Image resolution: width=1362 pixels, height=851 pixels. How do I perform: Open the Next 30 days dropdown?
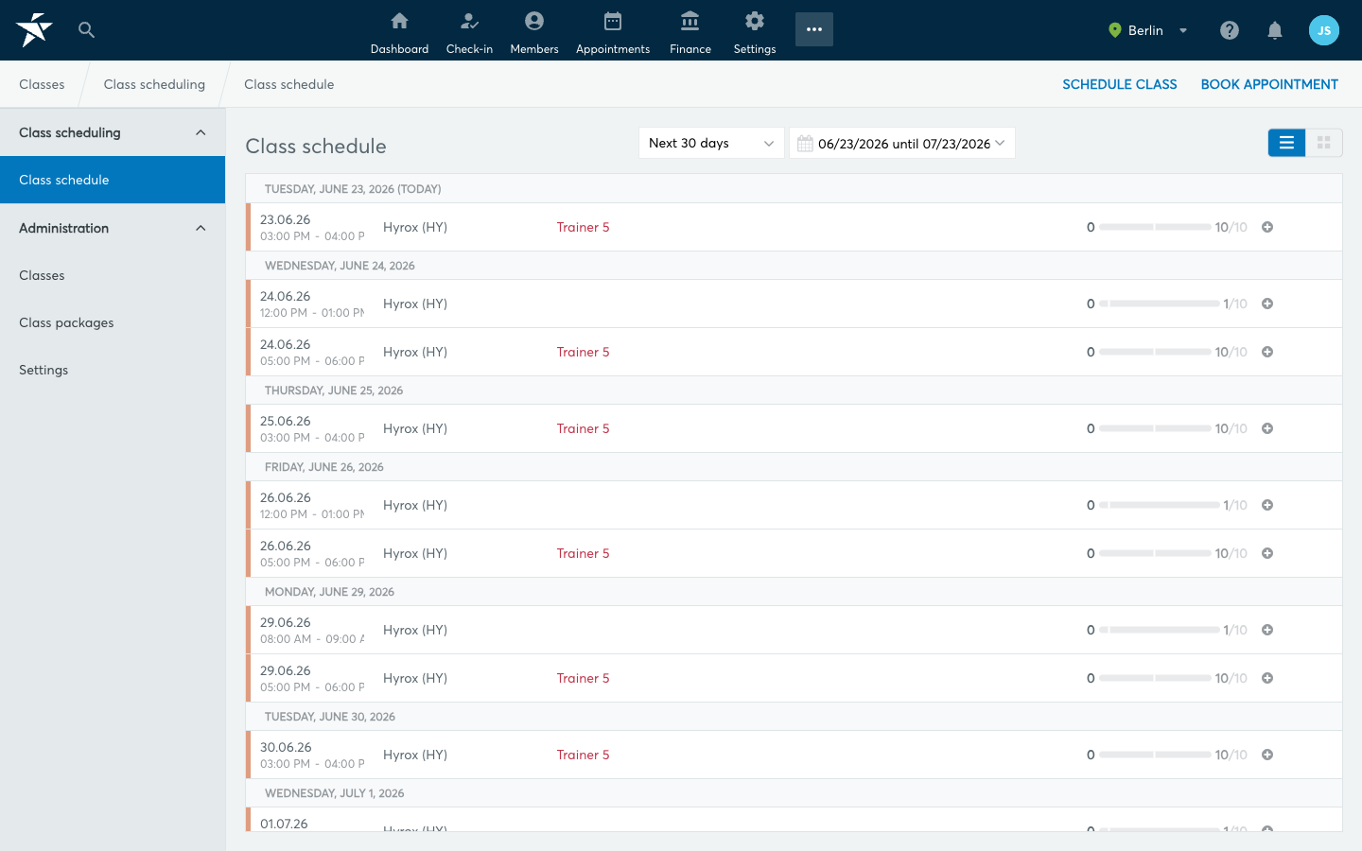[x=711, y=143]
